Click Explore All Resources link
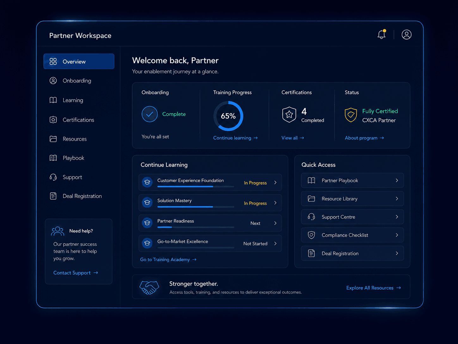 click(x=374, y=288)
